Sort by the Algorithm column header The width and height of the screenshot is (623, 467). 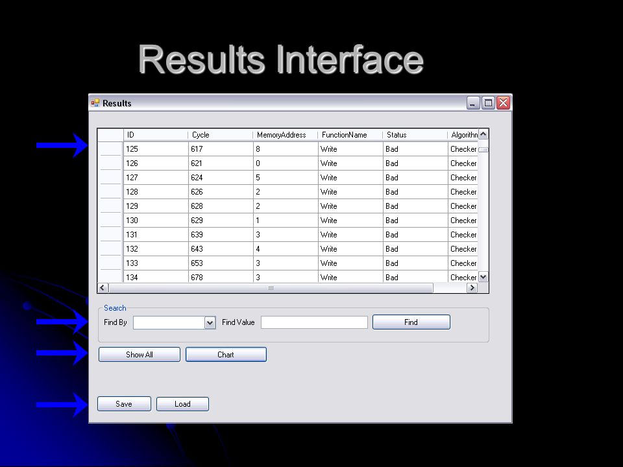(463, 135)
